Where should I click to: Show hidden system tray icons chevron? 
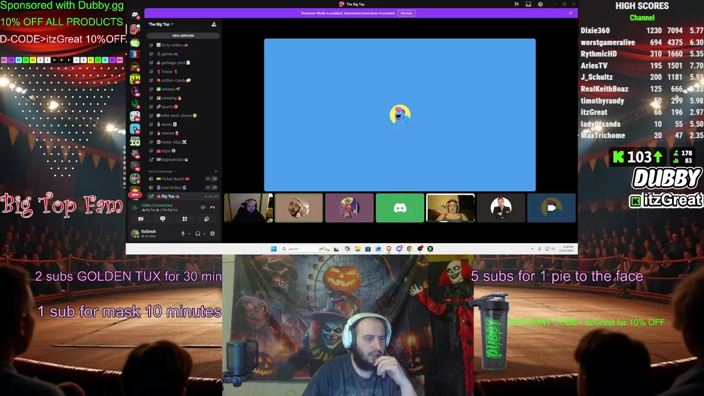coord(532,249)
